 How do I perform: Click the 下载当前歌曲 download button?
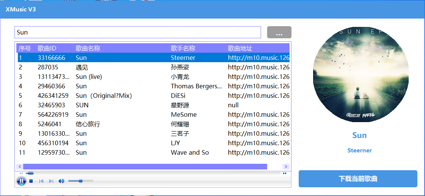point(358,179)
